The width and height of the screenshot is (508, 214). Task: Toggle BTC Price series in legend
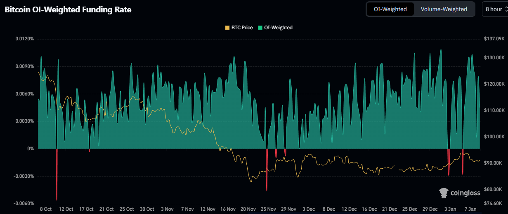point(239,28)
